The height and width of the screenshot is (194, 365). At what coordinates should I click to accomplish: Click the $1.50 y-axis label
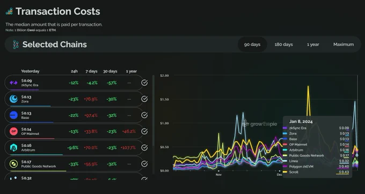pyautogui.click(x=165, y=99)
